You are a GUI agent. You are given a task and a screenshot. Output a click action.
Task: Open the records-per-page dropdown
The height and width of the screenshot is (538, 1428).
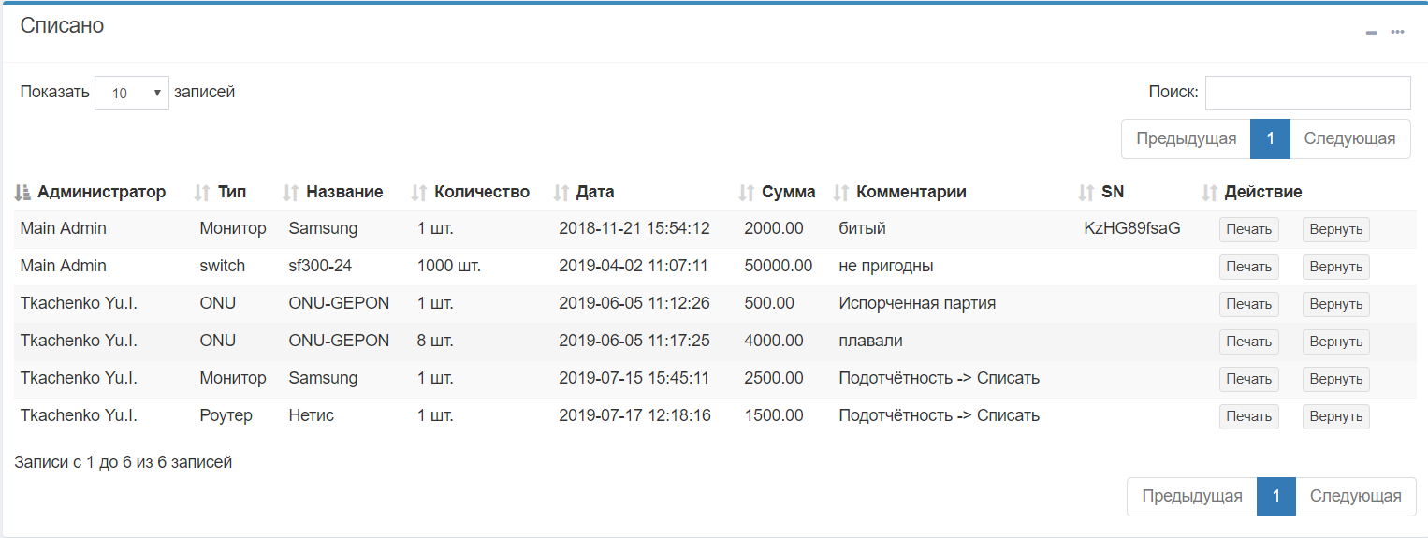[x=132, y=93]
